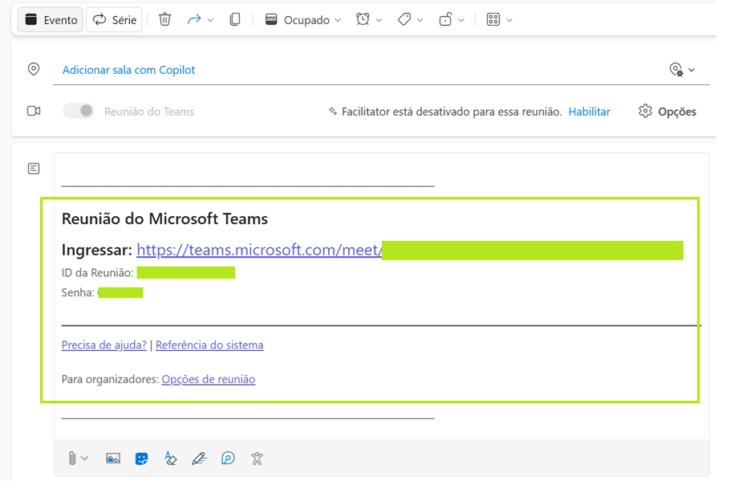The image size is (750, 481).
Task: Click the editor chat bubble icon
Action: pyautogui.click(x=228, y=459)
